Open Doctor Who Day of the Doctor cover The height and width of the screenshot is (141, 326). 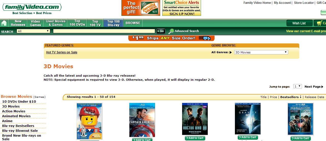click(195, 119)
